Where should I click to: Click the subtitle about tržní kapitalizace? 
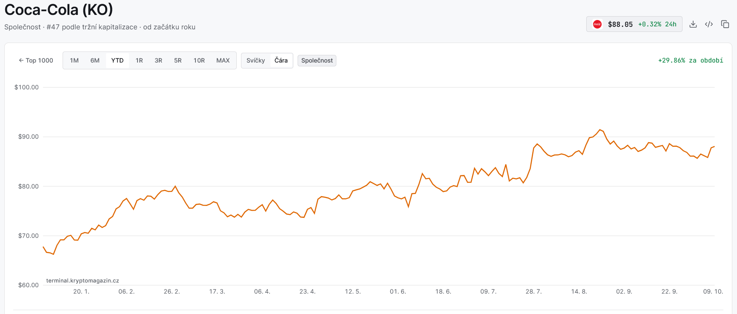tap(100, 27)
